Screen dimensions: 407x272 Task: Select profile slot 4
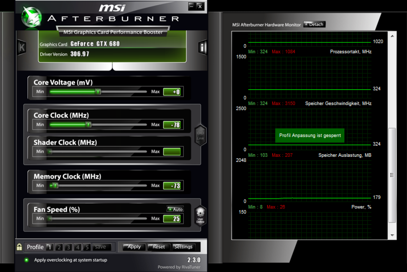click(78, 247)
